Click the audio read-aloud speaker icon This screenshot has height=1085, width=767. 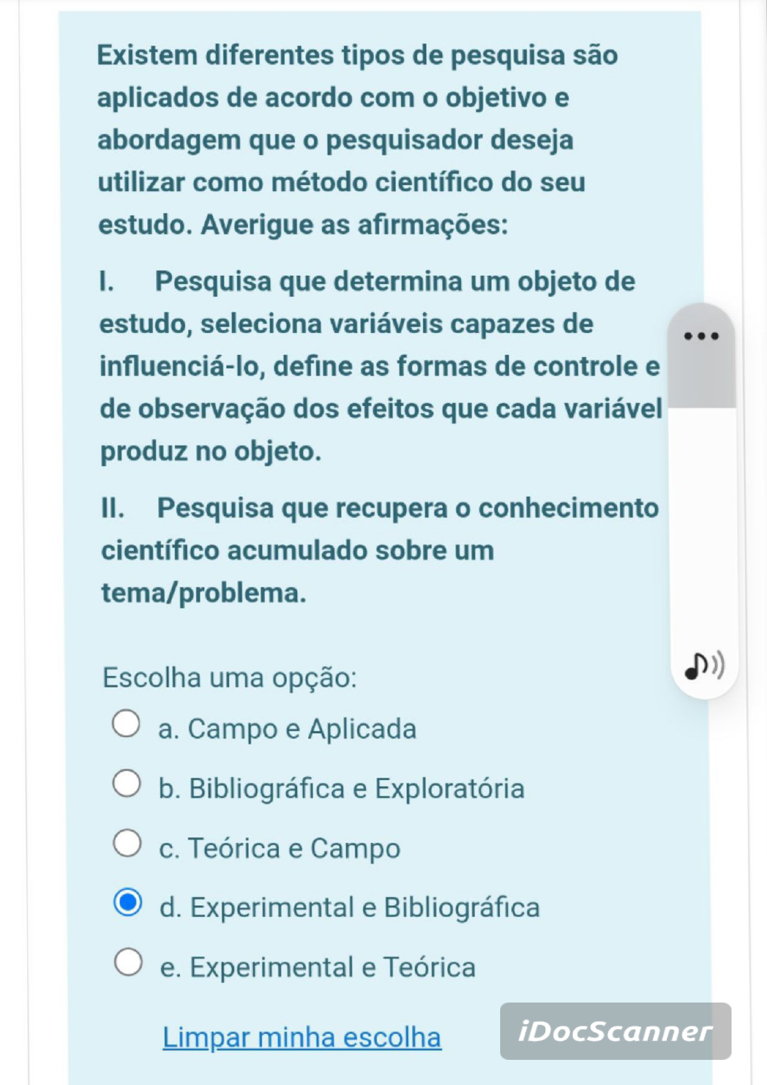pos(704,665)
